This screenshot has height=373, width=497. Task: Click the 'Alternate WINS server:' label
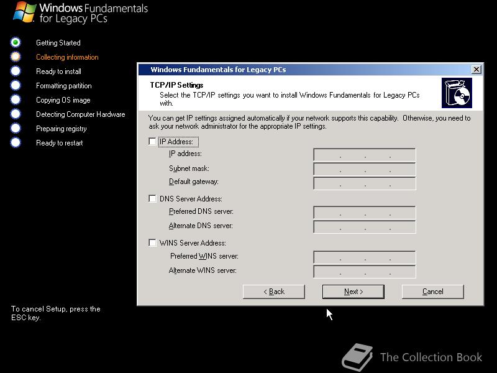coord(203,270)
